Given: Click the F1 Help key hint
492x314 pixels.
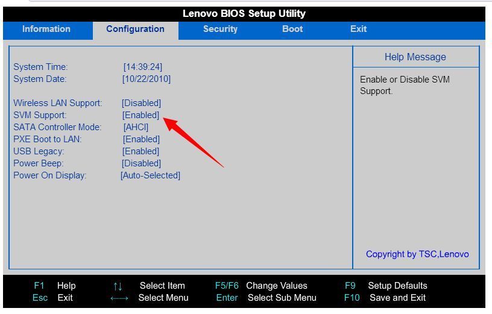Looking at the screenshot, I should (x=55, y=286).
